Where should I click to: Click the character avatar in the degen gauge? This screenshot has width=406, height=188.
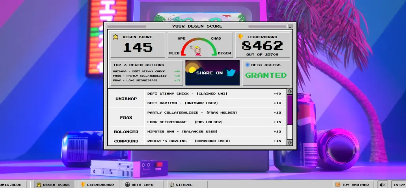point(196,50)
